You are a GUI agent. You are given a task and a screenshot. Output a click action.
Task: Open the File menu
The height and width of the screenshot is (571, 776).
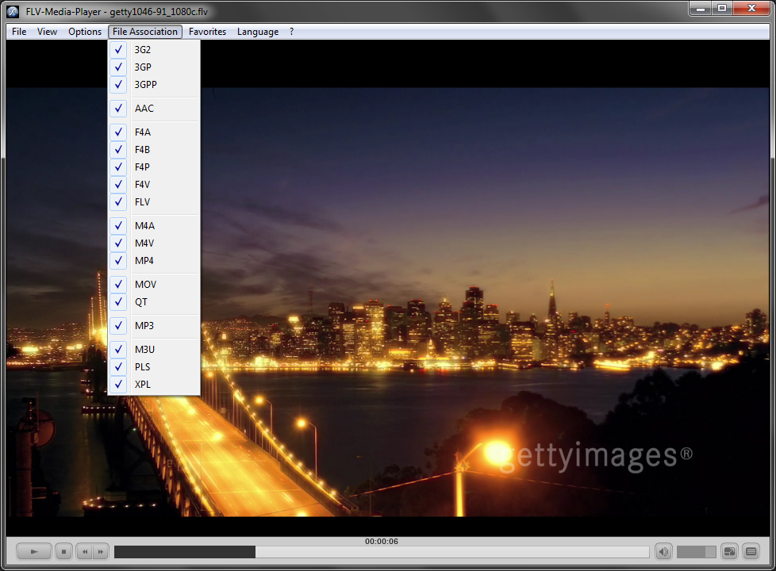[19, 32]
